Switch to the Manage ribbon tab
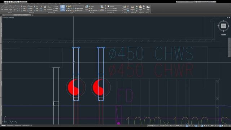231x130 pixels. coord(33,4)
